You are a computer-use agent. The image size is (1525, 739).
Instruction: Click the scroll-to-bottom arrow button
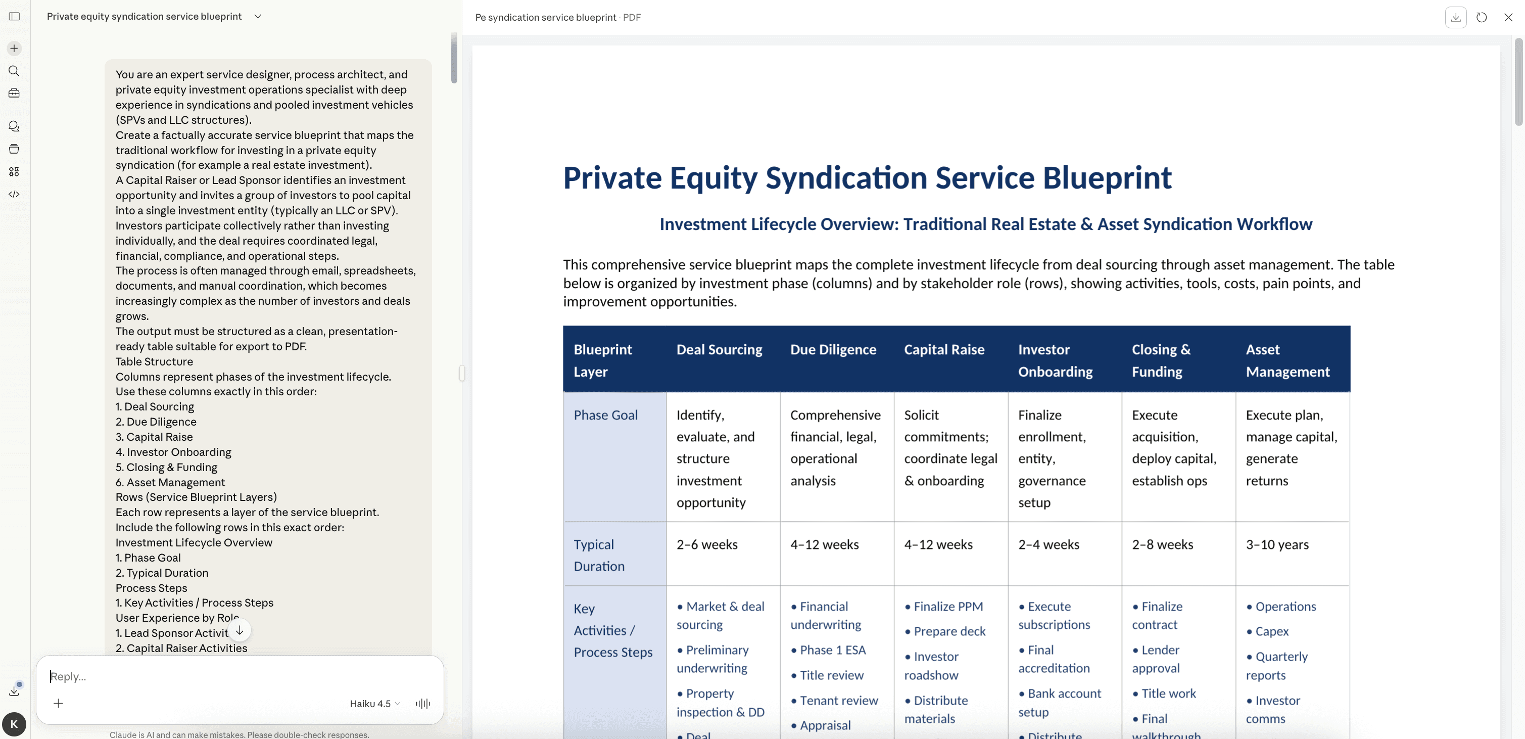240,630
